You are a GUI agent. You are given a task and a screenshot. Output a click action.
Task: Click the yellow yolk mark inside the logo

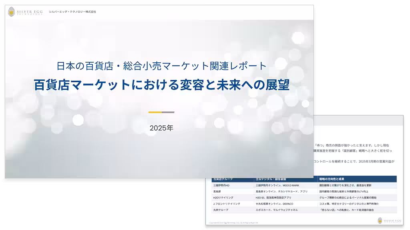point(11,12)
